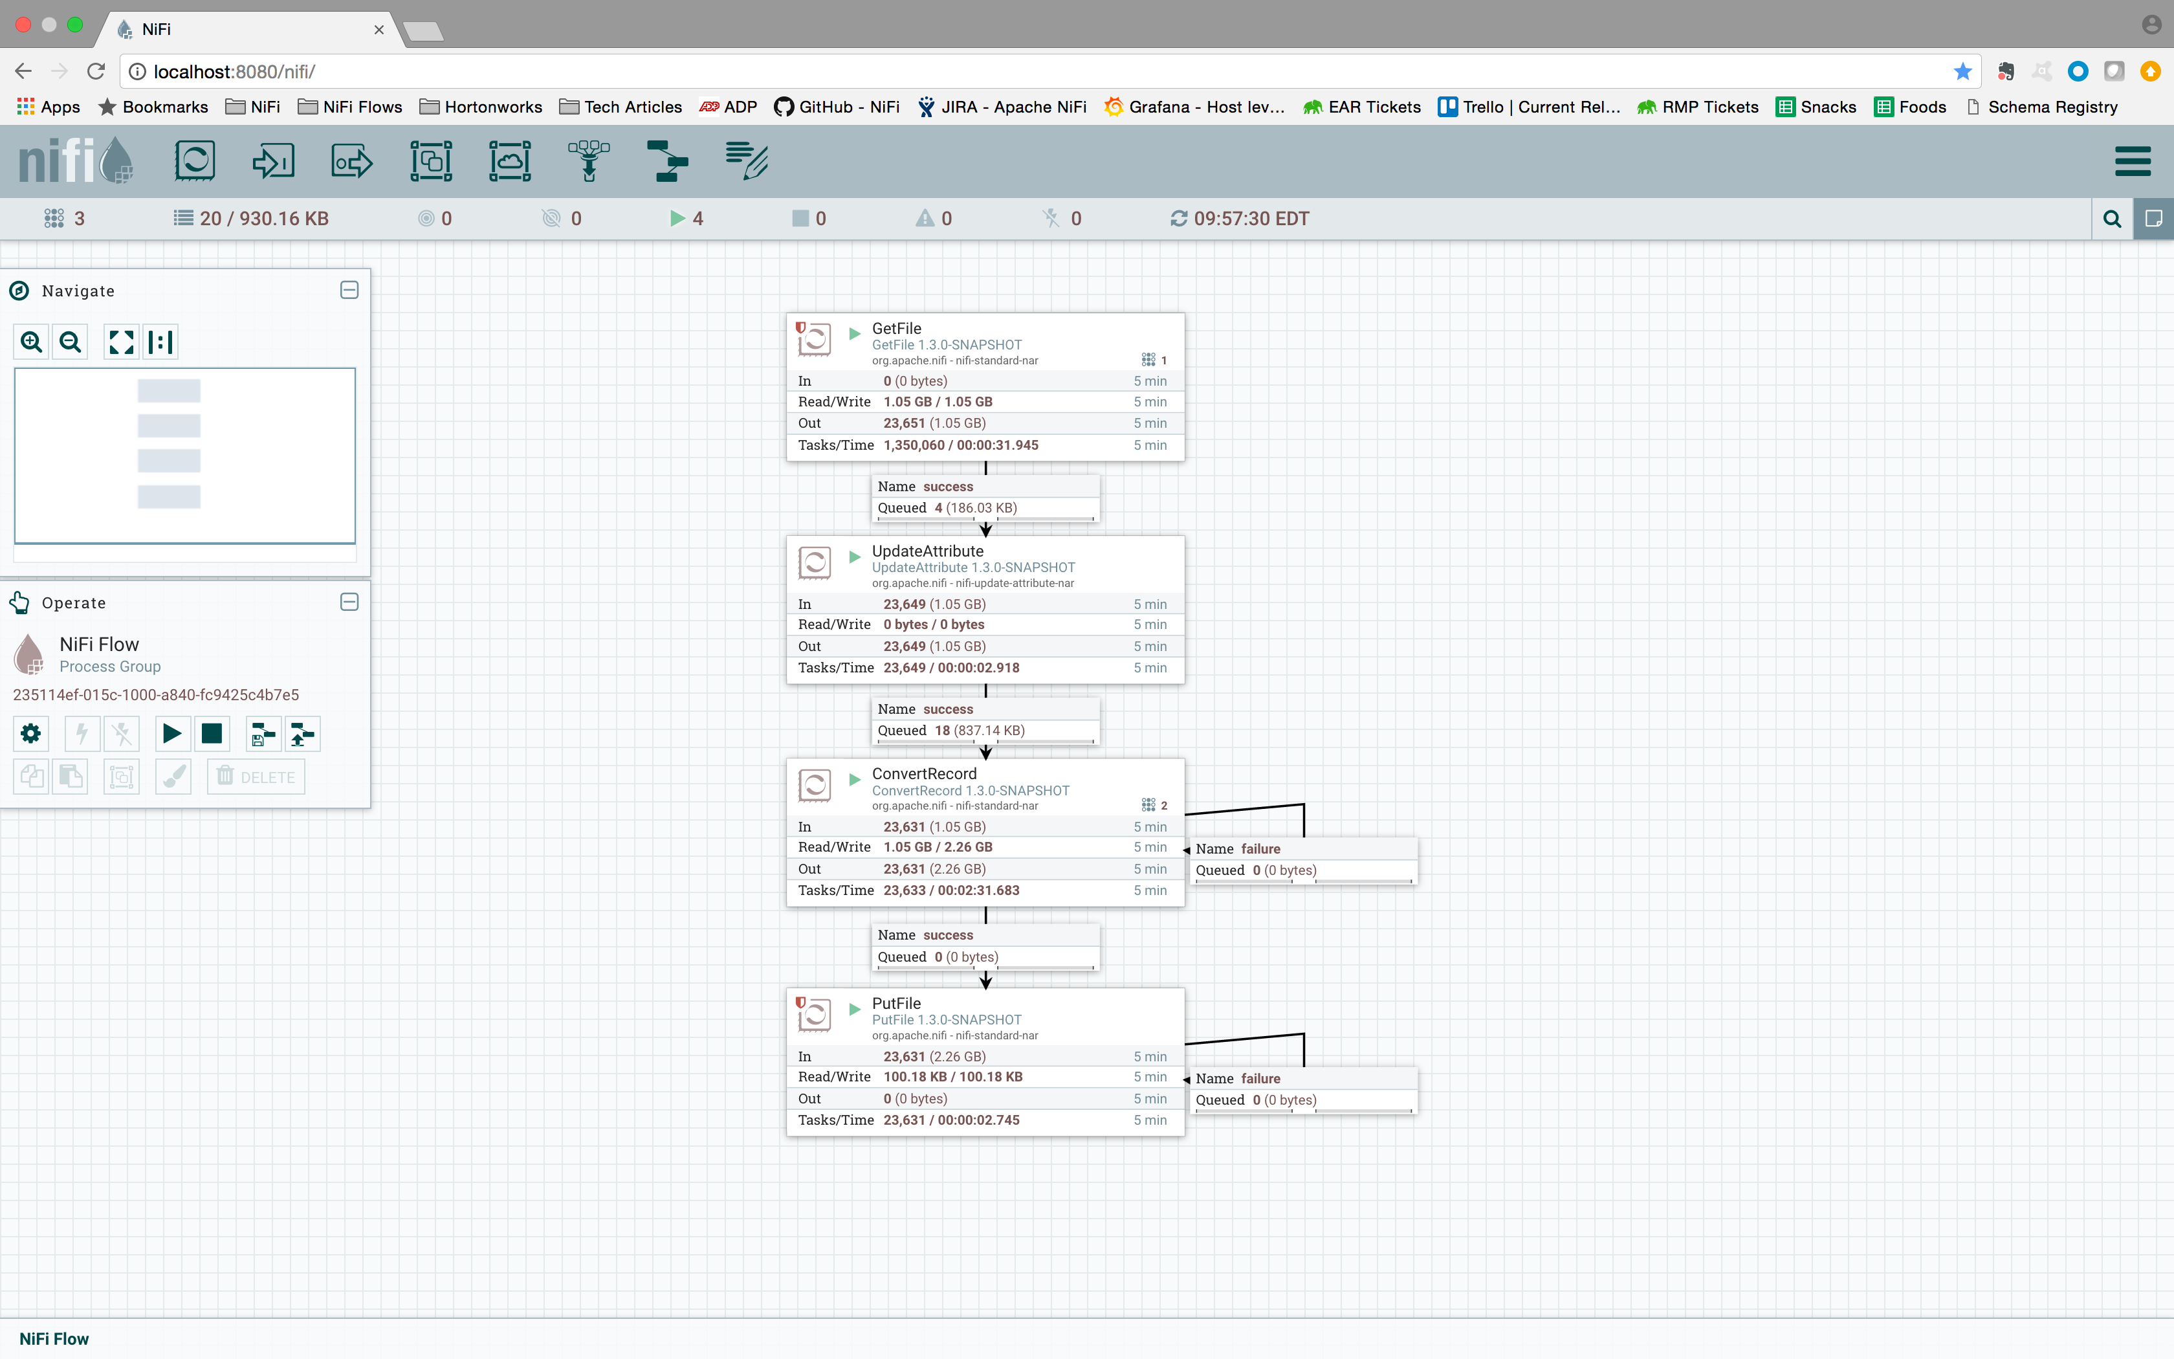
Task: Collapse the Navigate panel
Action: coord(349,291)
